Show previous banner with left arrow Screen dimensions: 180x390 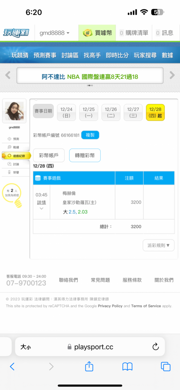pos(8,75)
